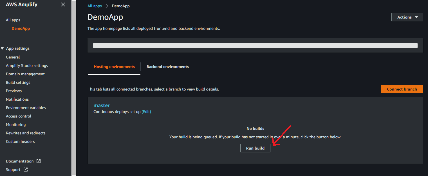The height and width of the screenshot is (176, 428).
Task: Click Edit for continuous deploys
Action: [x=146, y=112]
